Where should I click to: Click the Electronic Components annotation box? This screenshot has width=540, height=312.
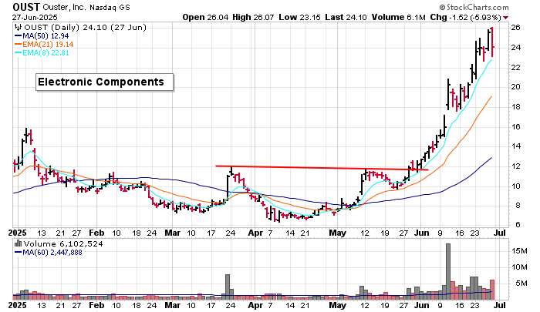tap(104, 82)
